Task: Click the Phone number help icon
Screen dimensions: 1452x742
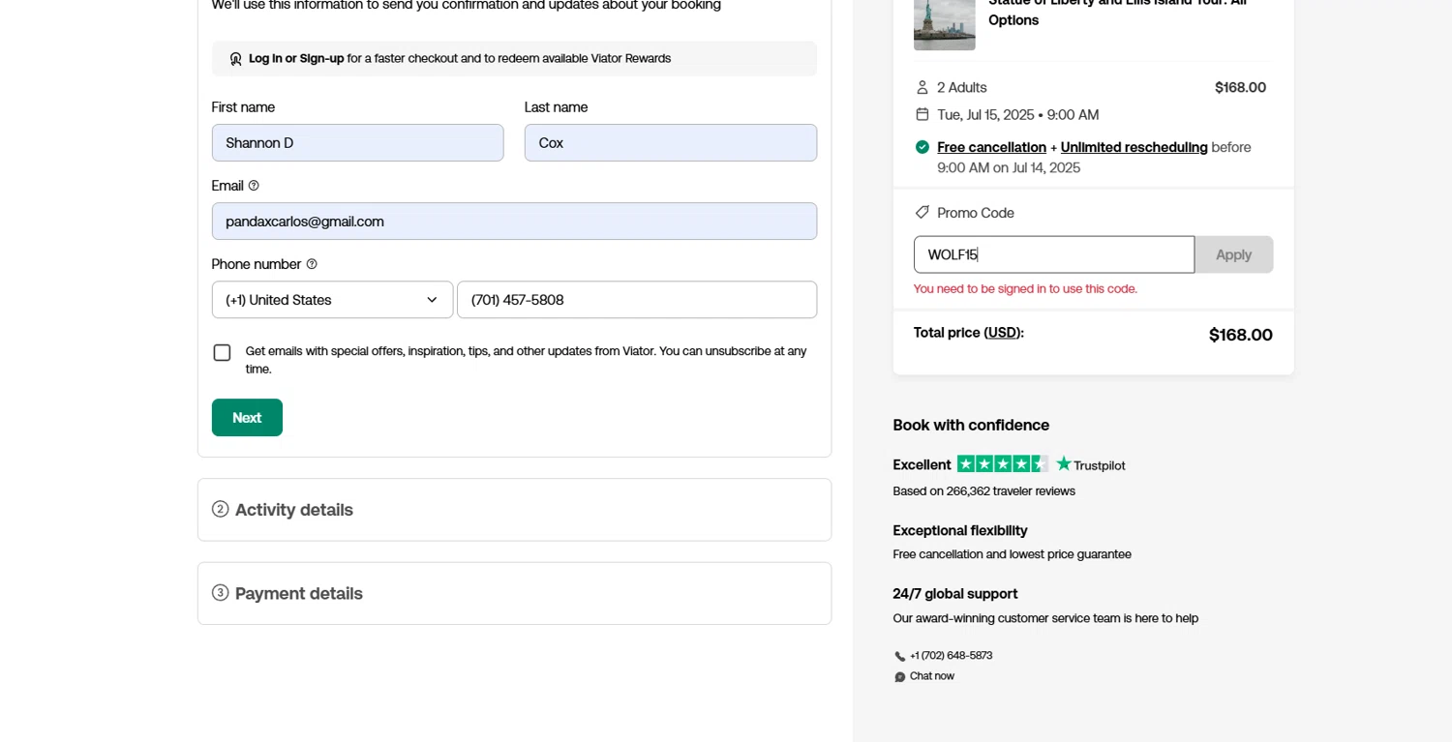Action: (x=312, y=264)
